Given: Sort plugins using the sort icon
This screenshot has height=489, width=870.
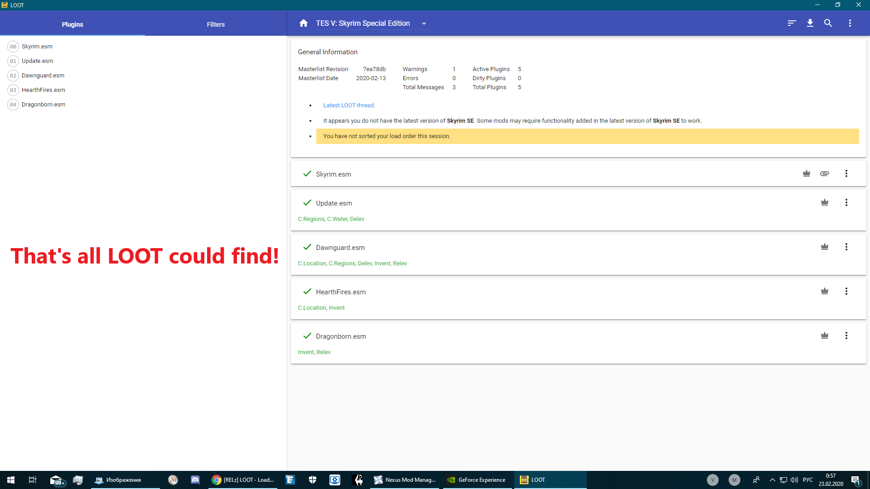Looking at the screenshot, I should (792, 23).
